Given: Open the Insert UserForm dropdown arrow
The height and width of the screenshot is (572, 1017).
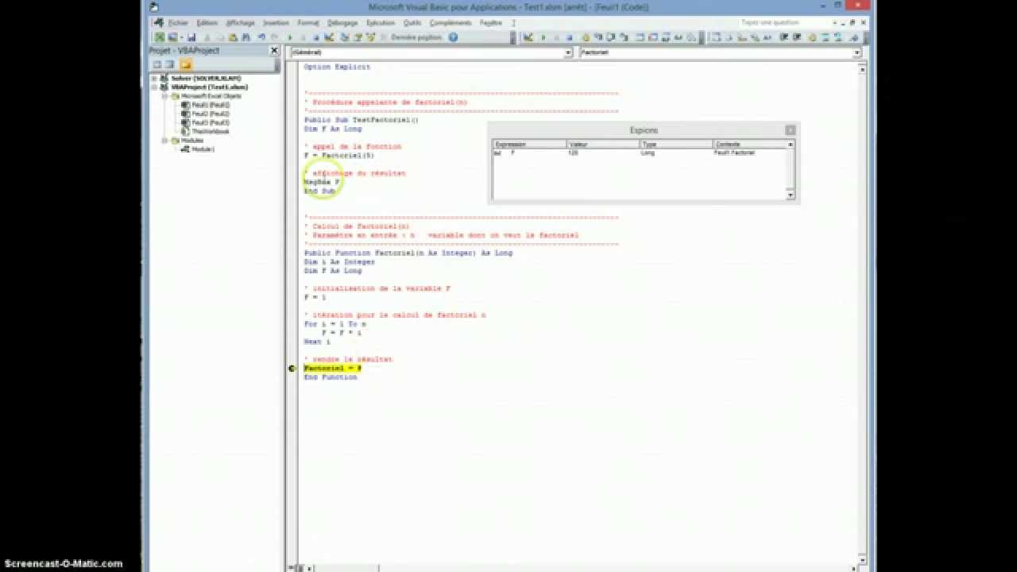Looking at the screenshot, I should pyautogui.click(x=181, y=37).
